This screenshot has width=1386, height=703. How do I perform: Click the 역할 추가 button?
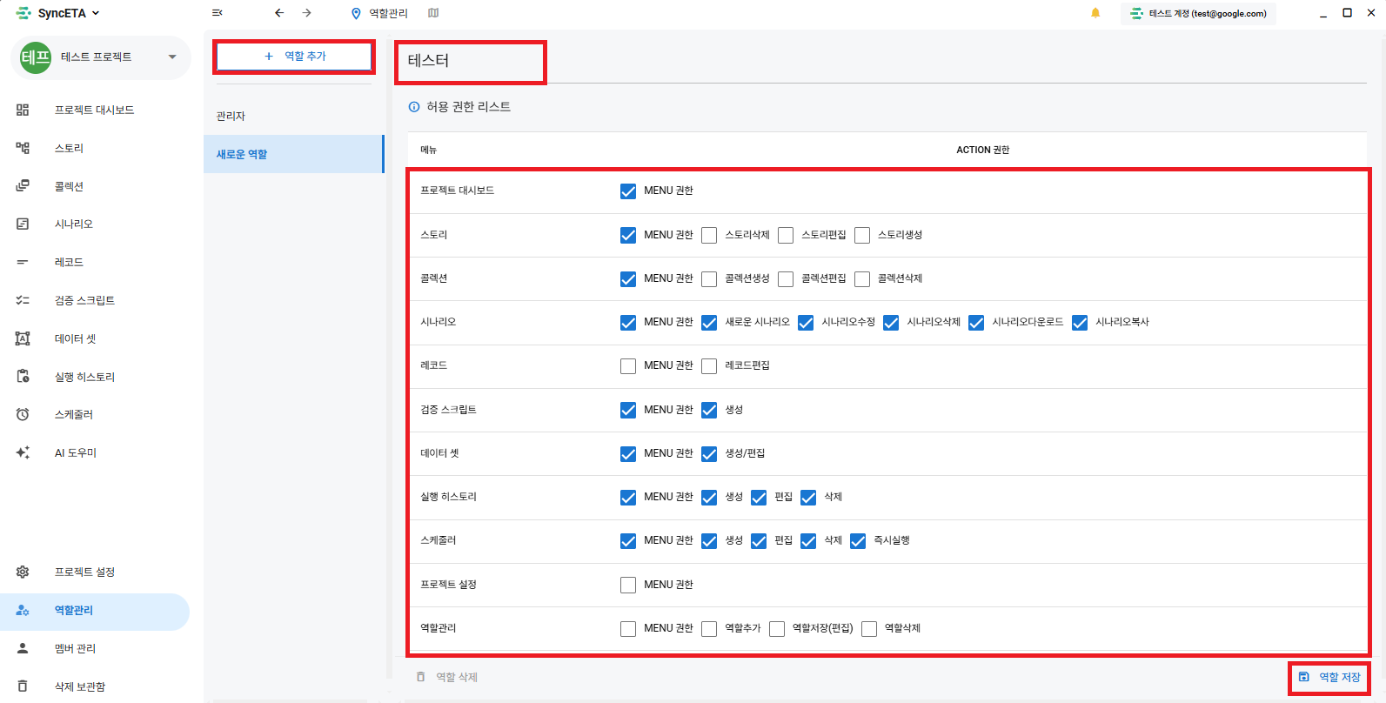point(294,57)
